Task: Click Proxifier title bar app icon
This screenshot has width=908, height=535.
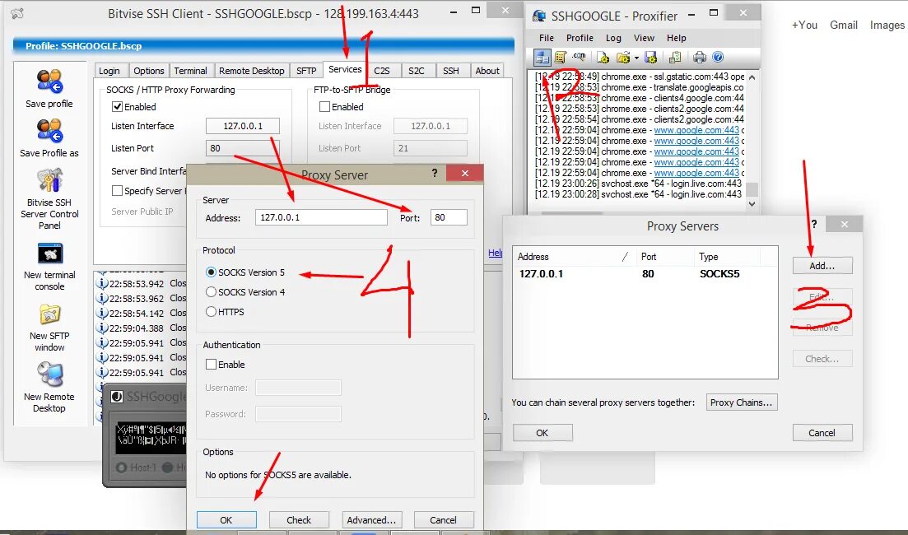Action: (x=538, y=16)
